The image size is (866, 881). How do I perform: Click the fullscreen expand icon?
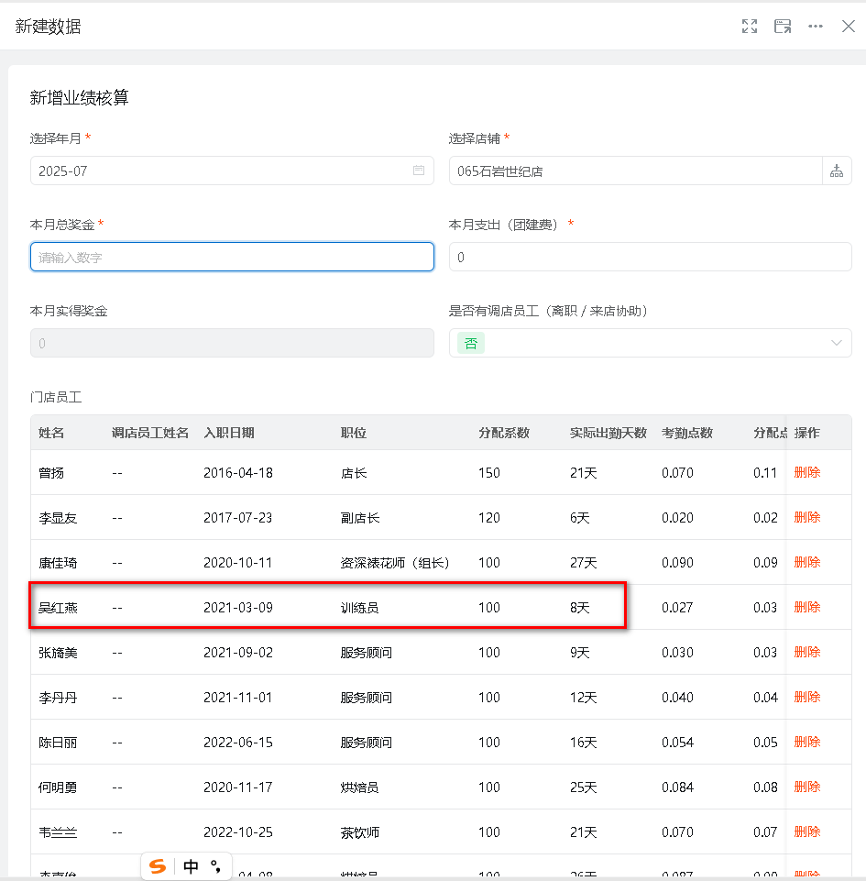point(750,27)
